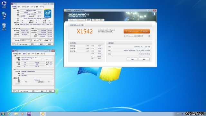This screenshot has width=206, height=116.
Task: Select Graphics tab in upper CPU-Z window
Action: (x=37, y=7)
